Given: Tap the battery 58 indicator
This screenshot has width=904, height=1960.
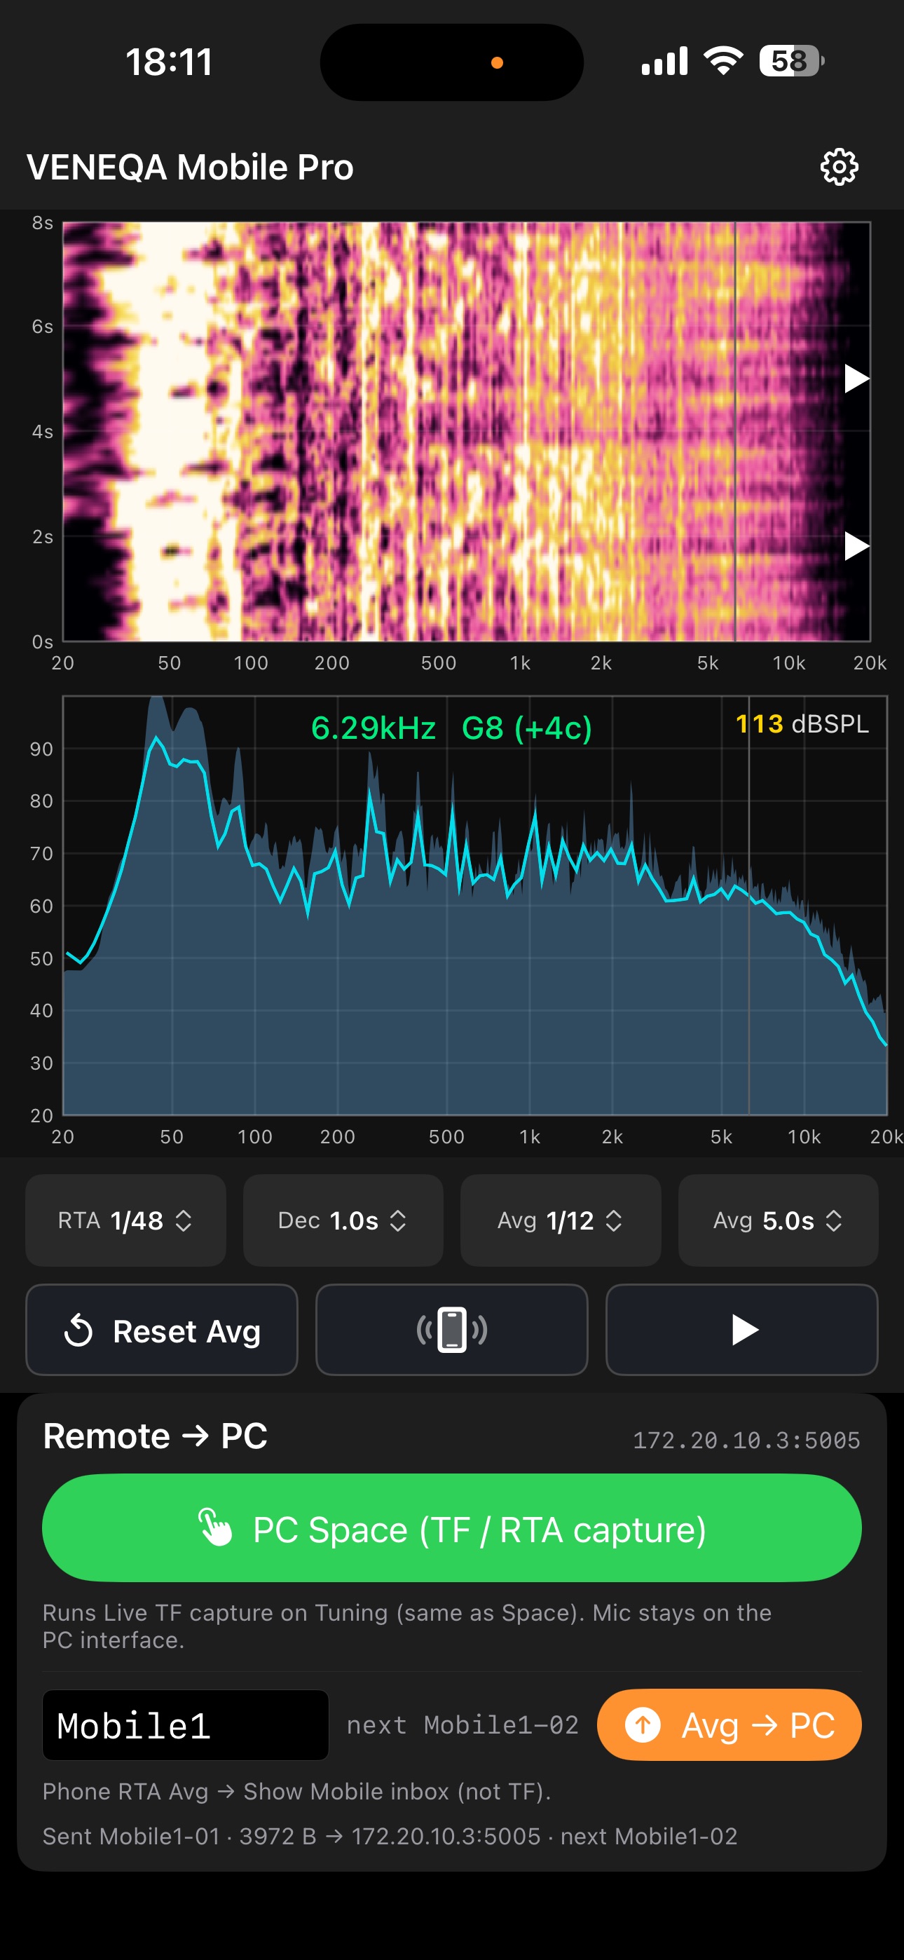Looking at the screenshot, I should pyautogui.click(x=791, y=61).
